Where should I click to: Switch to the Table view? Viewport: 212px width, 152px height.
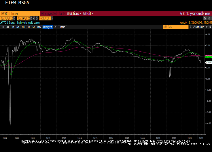point(63,27)
